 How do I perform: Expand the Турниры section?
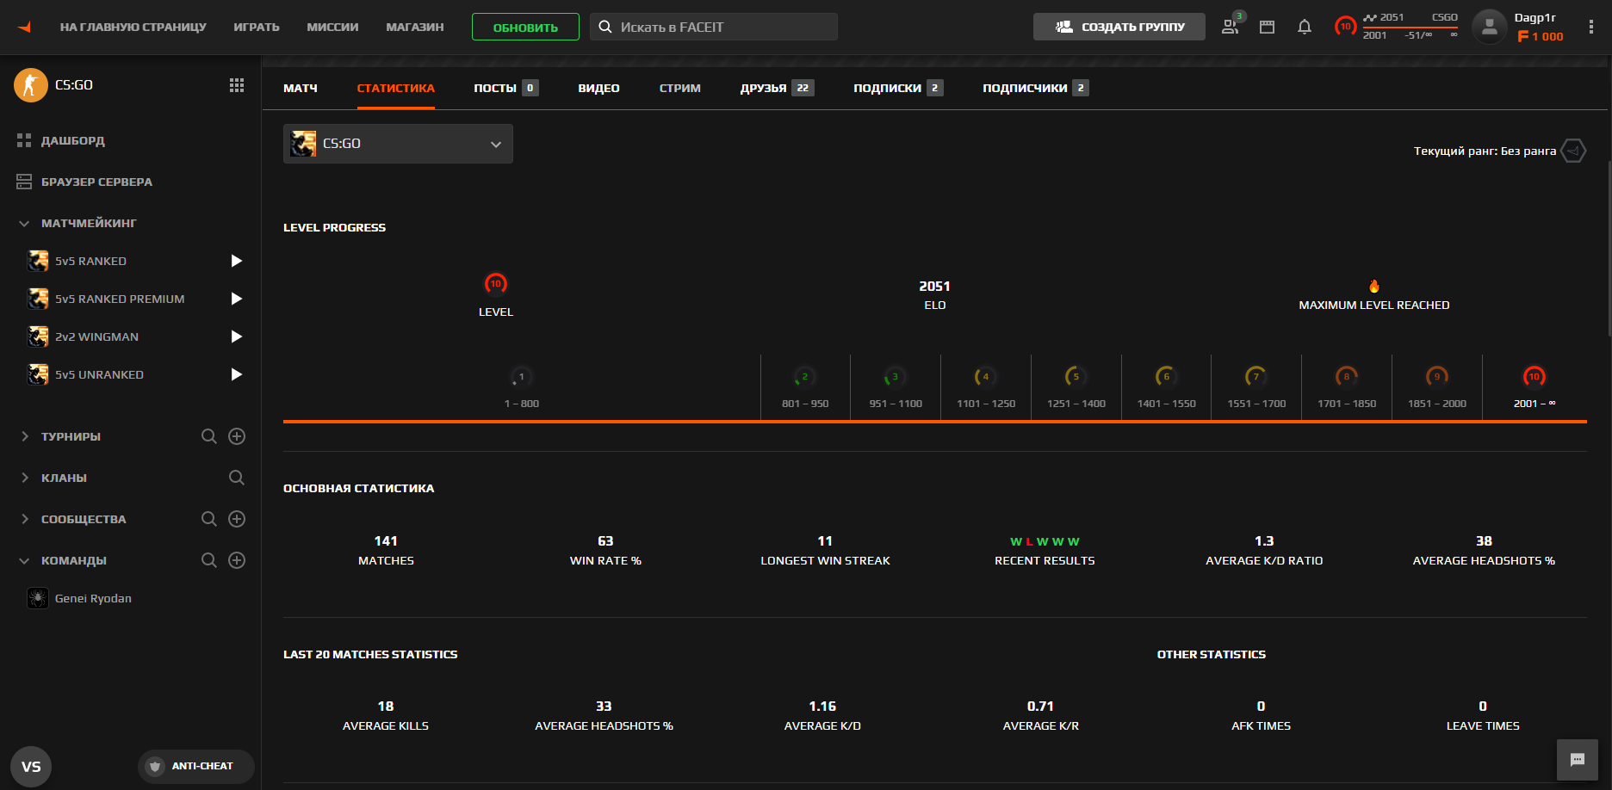coord(24,436)
